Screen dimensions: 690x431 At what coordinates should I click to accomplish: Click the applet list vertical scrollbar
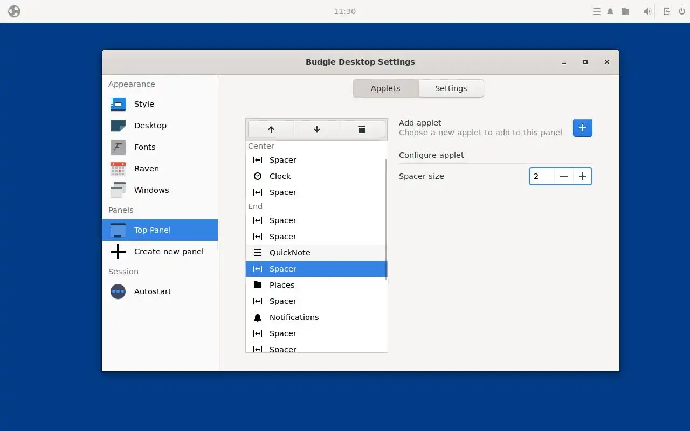click(387, 219)
